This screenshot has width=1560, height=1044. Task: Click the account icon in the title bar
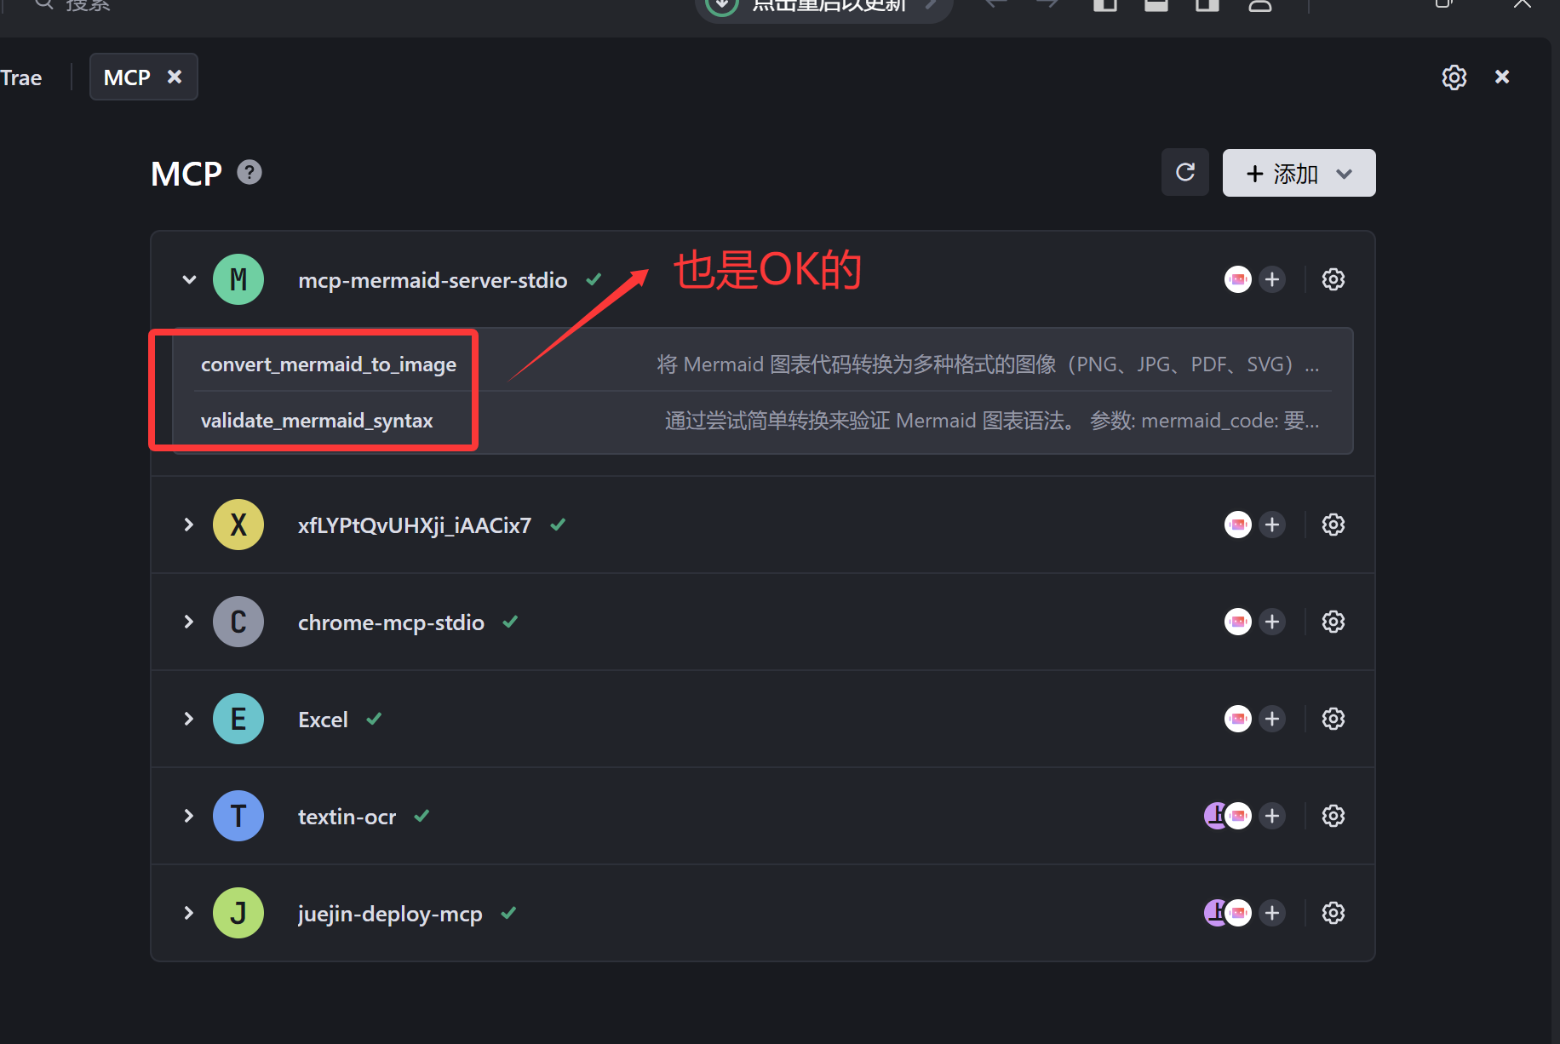[1259, 5]
